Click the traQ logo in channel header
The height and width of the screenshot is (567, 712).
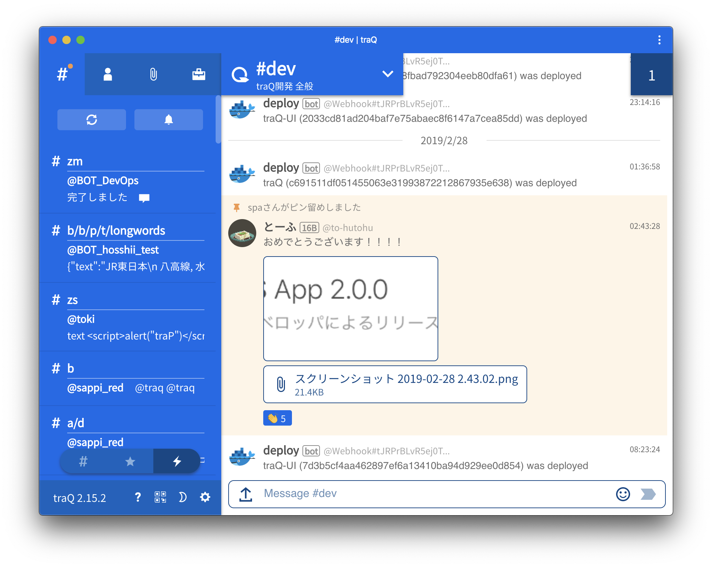pyautogui.click(x=240, y=74)
